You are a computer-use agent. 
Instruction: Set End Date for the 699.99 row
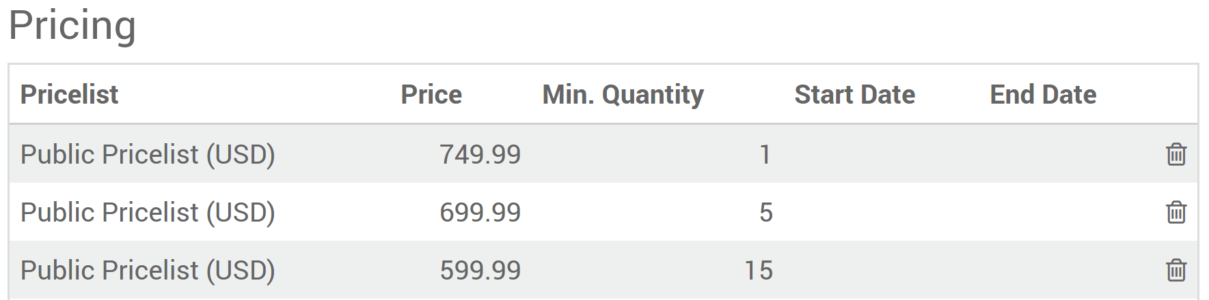click(1043, 212)
